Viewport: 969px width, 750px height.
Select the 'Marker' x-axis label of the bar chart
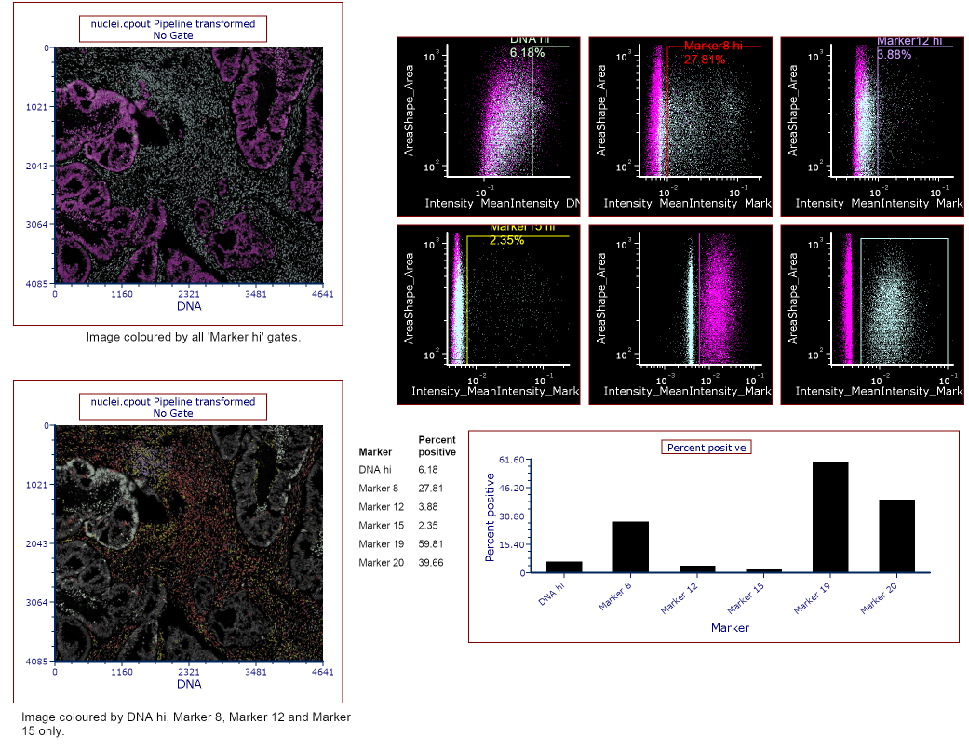[x=730, y=628]
